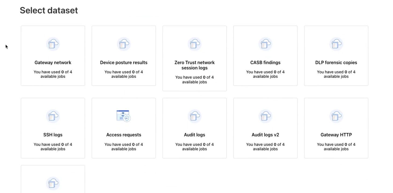Select the Gateway HTTP dataset card
The height and width of the screenshot is (193, 393).
click(336, 128)
